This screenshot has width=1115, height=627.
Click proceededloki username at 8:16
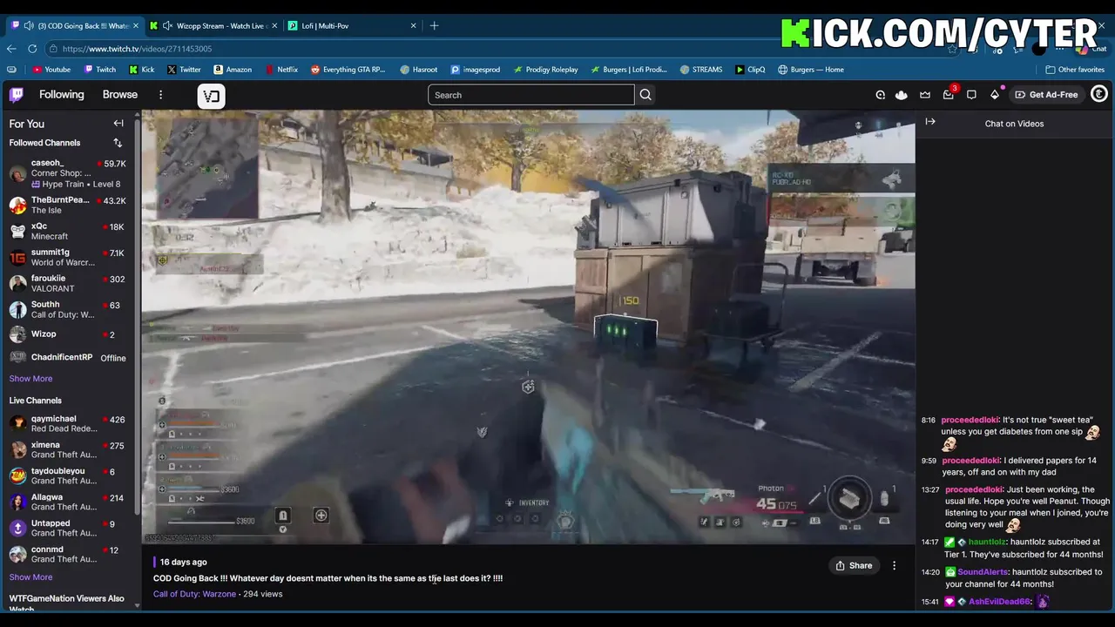click(x=970, y=420)
